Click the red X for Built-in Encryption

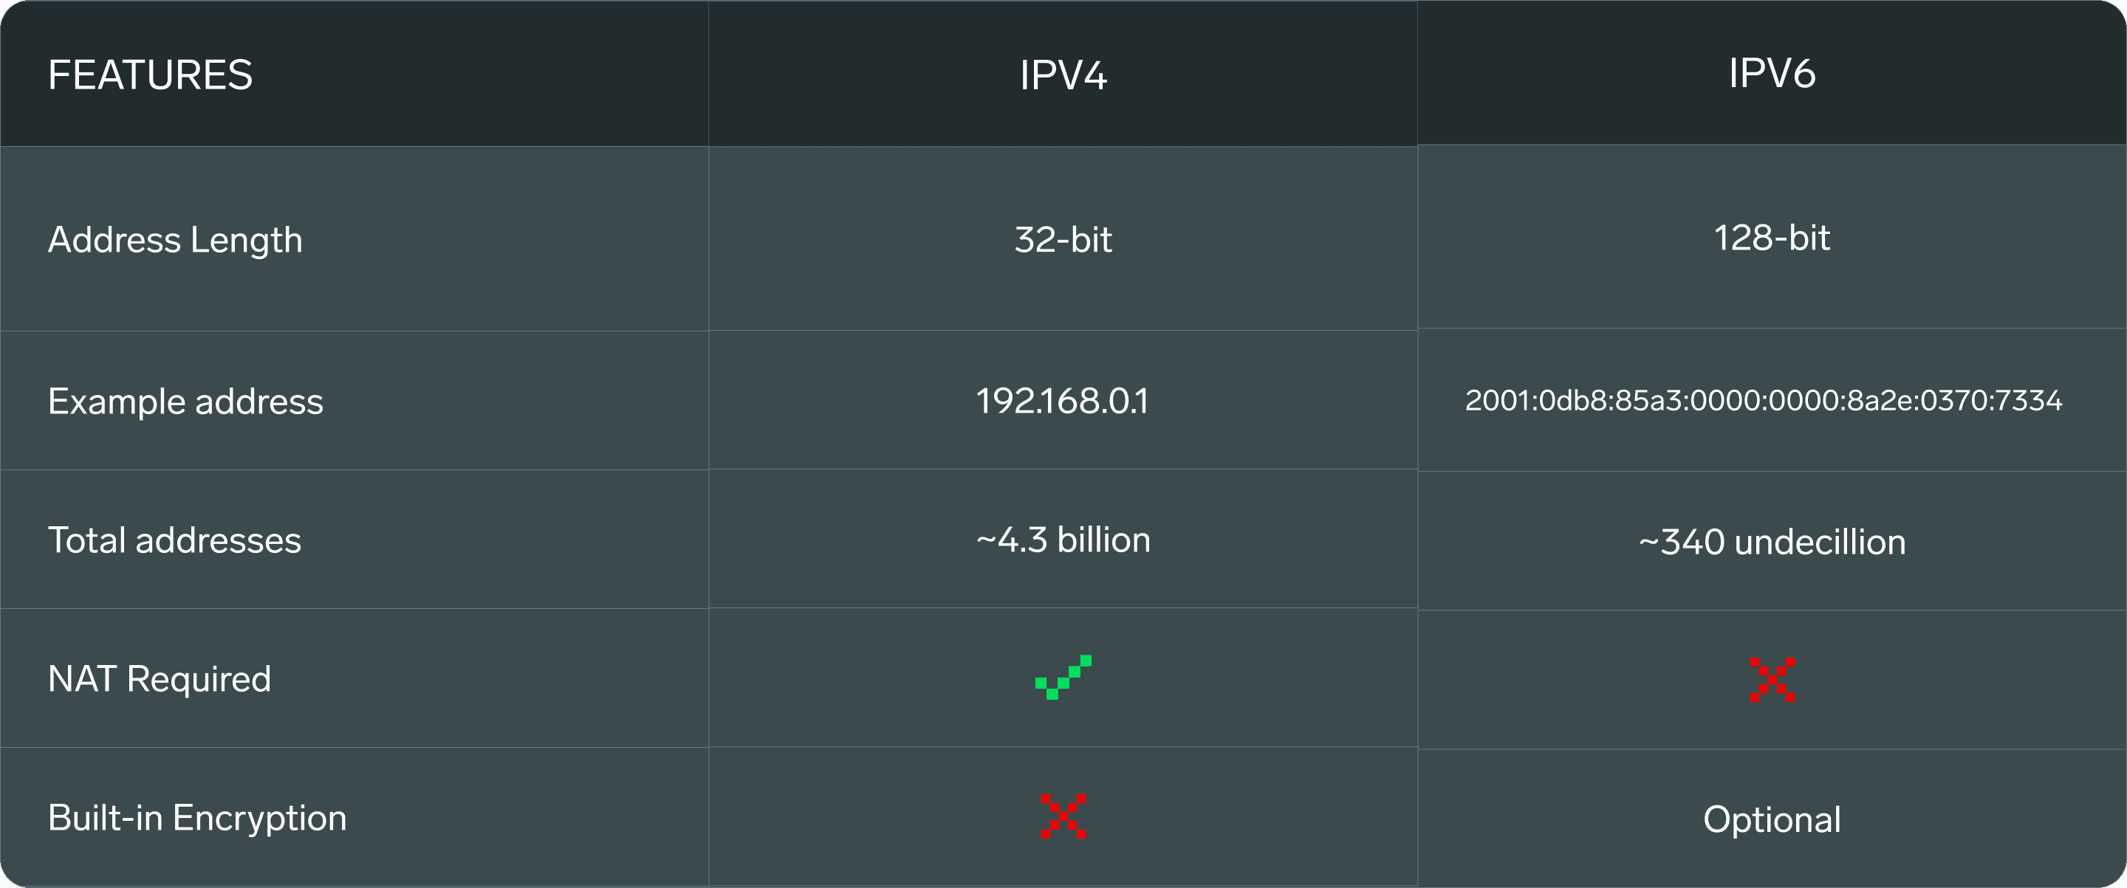pyautogui.click(x=1063, y=816)
